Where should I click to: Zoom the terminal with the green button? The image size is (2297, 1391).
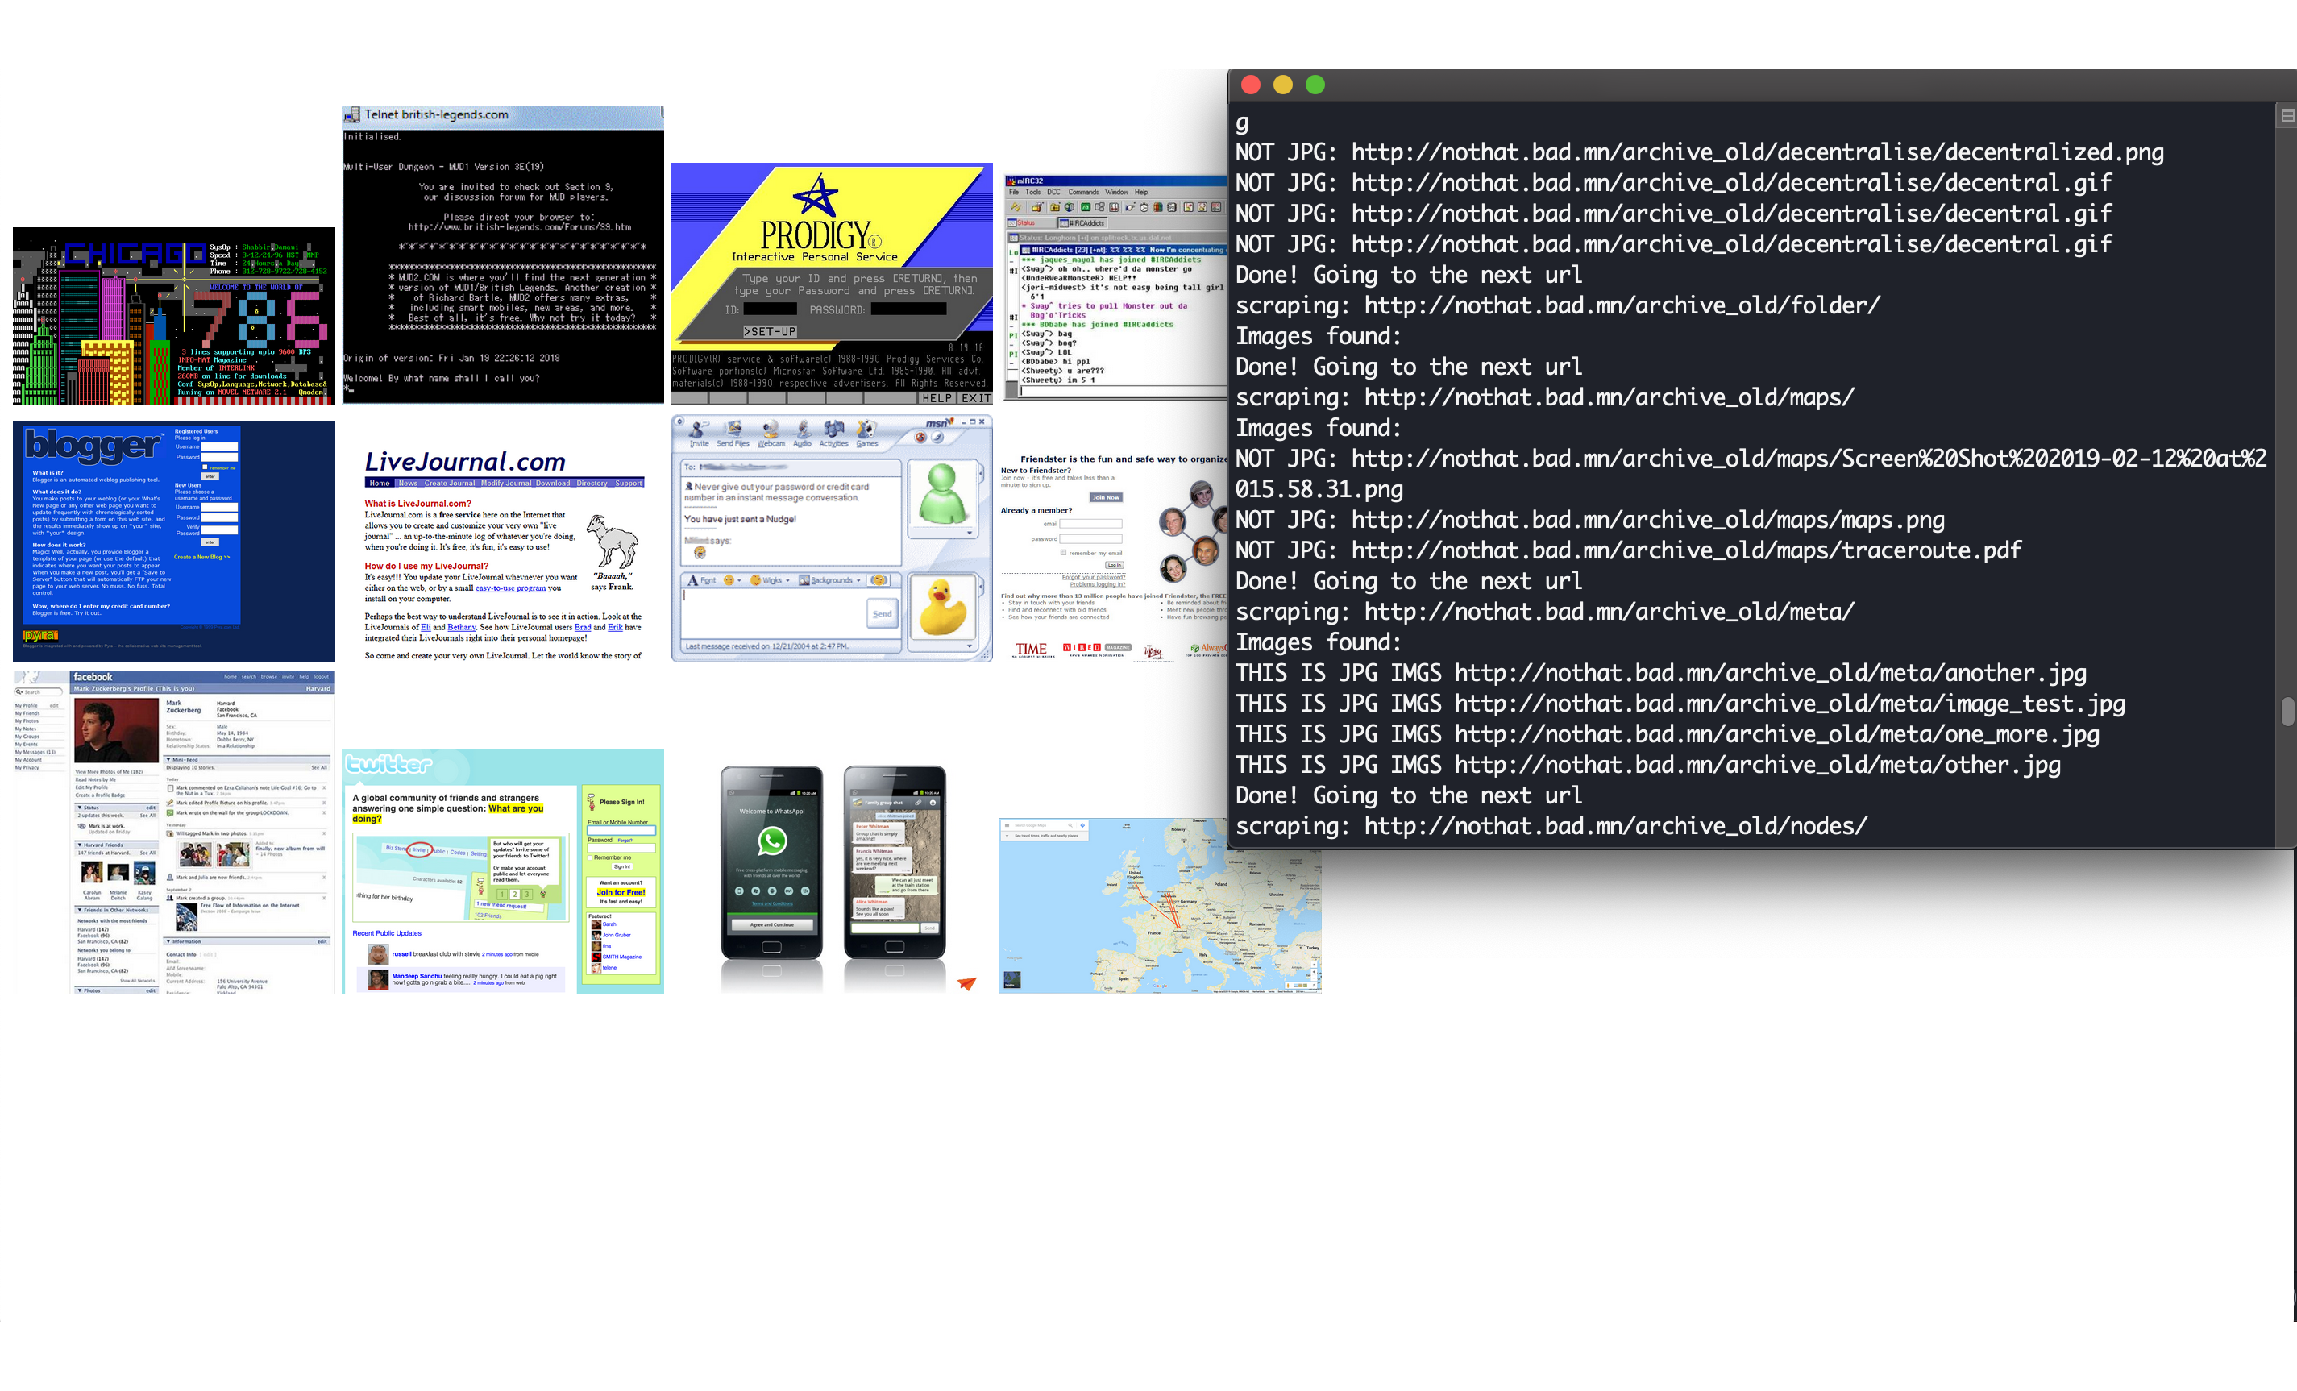(x=1315, y=85)
